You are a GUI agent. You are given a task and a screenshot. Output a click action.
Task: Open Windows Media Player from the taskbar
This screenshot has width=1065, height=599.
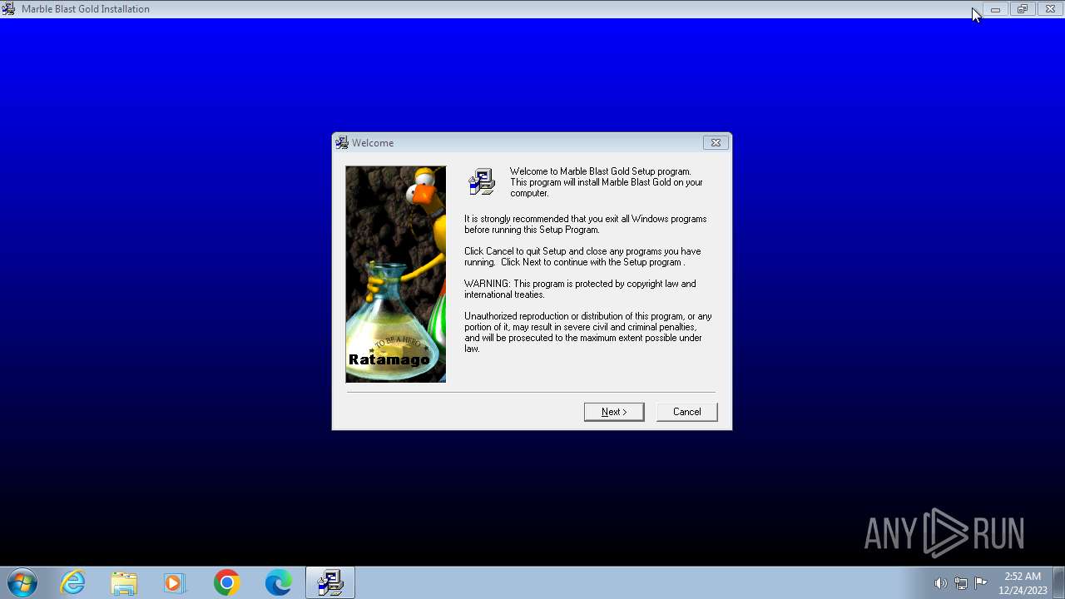pyautogui.click(x=175, y=582)
